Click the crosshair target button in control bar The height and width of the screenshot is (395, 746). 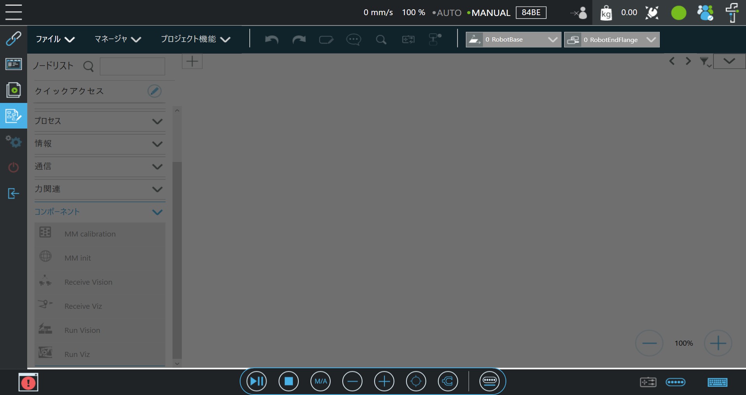416,381
